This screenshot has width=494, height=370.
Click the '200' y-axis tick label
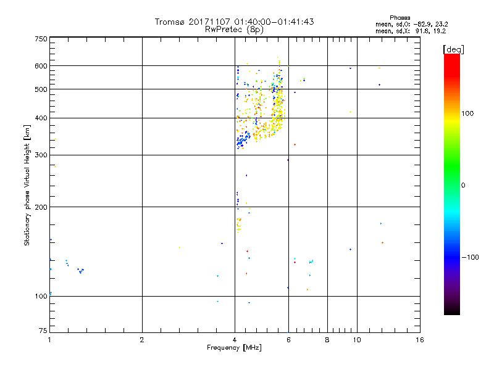click(41, 207)
